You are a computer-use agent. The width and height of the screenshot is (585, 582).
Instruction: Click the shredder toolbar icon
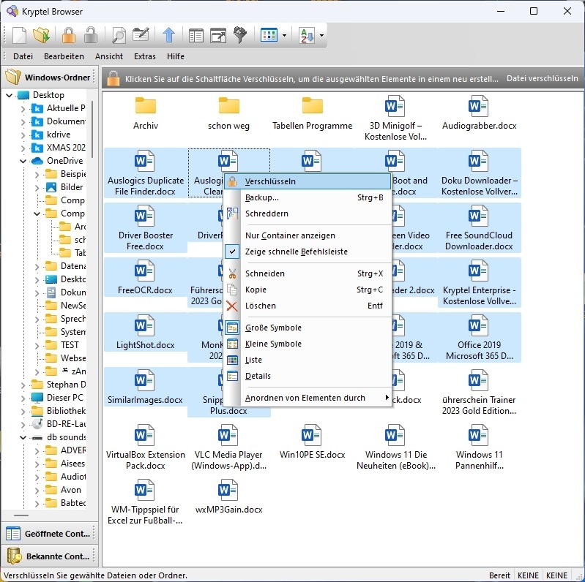240,35
